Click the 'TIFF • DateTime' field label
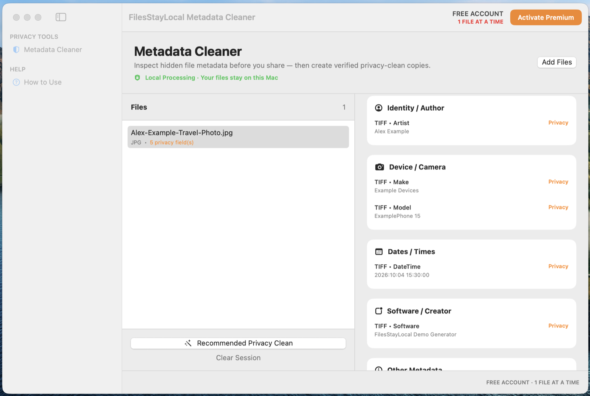This screenshot has height=396, width=590. point(397,266)
